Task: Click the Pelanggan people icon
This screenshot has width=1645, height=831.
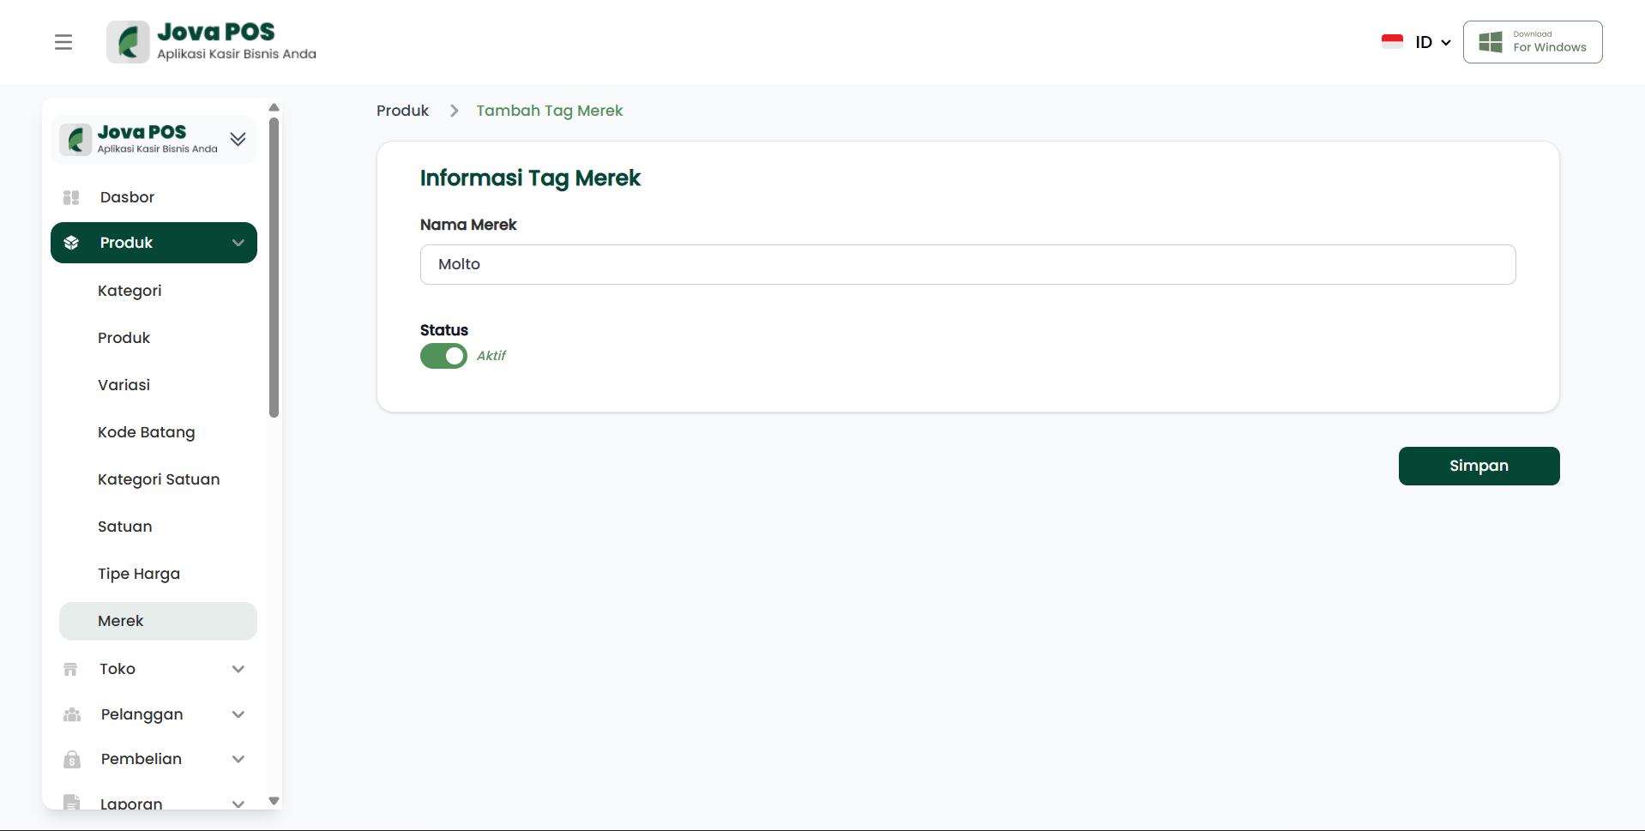Action: pos(72,714)
